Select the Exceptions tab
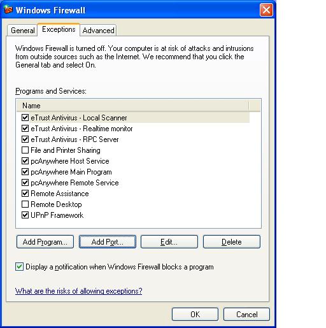Image resolution: width=326 pixels, height=328 pixels. point(59,29)
